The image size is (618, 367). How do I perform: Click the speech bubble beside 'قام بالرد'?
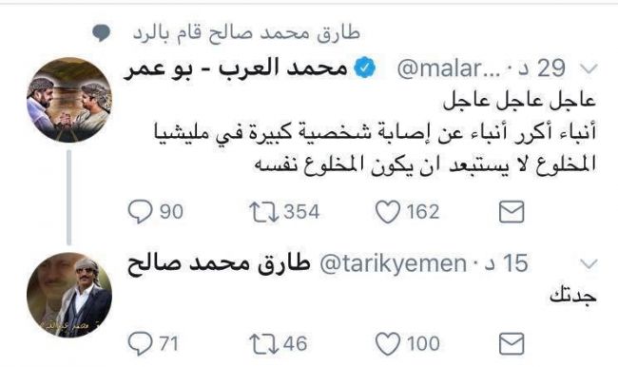pyautogui.click(x=102, y=33)
